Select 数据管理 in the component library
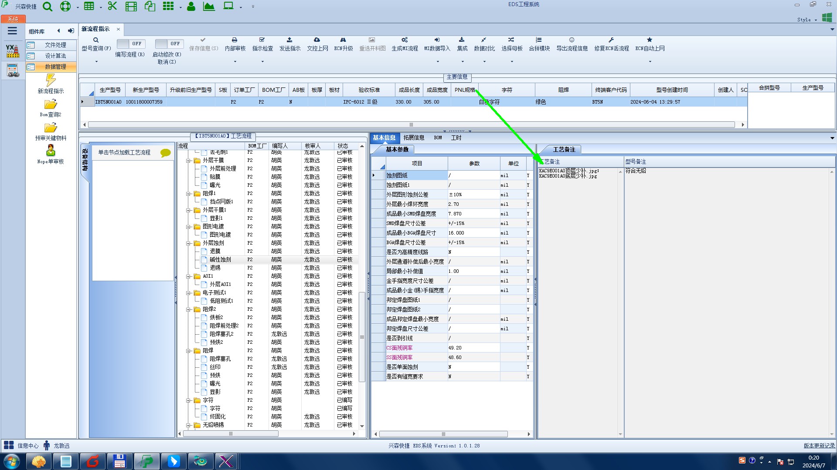This screenshot has height=470, width=837. point(55,67)
